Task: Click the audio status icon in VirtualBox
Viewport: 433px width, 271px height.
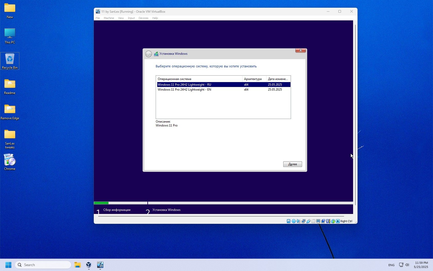Action: coord(298,221)
